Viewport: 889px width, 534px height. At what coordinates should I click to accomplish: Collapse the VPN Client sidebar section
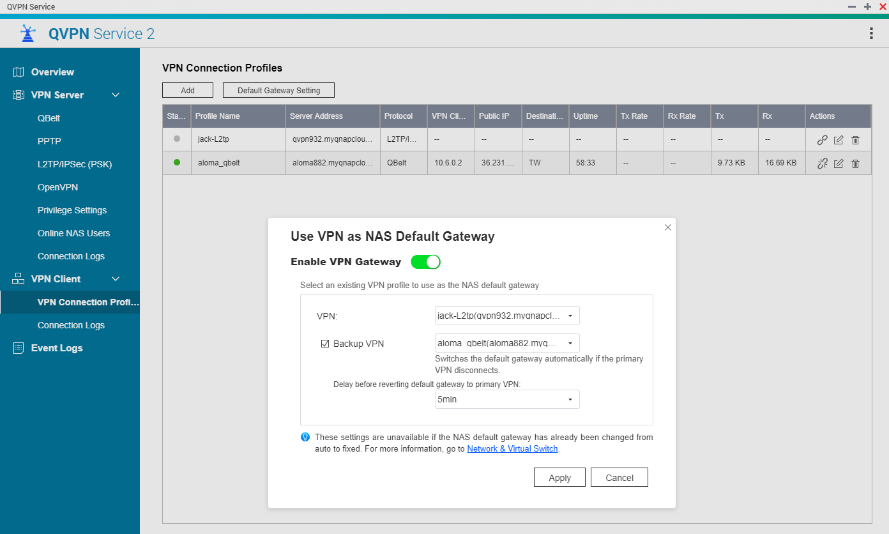coord(116,279)
